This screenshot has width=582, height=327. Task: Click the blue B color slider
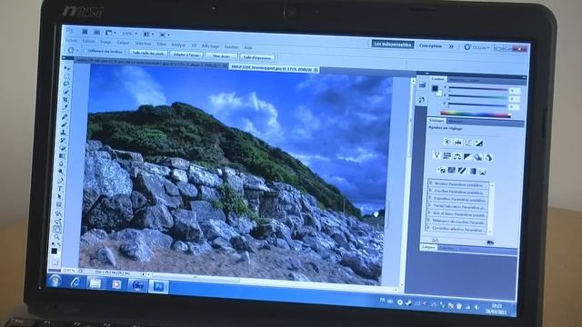coord(477,105)
